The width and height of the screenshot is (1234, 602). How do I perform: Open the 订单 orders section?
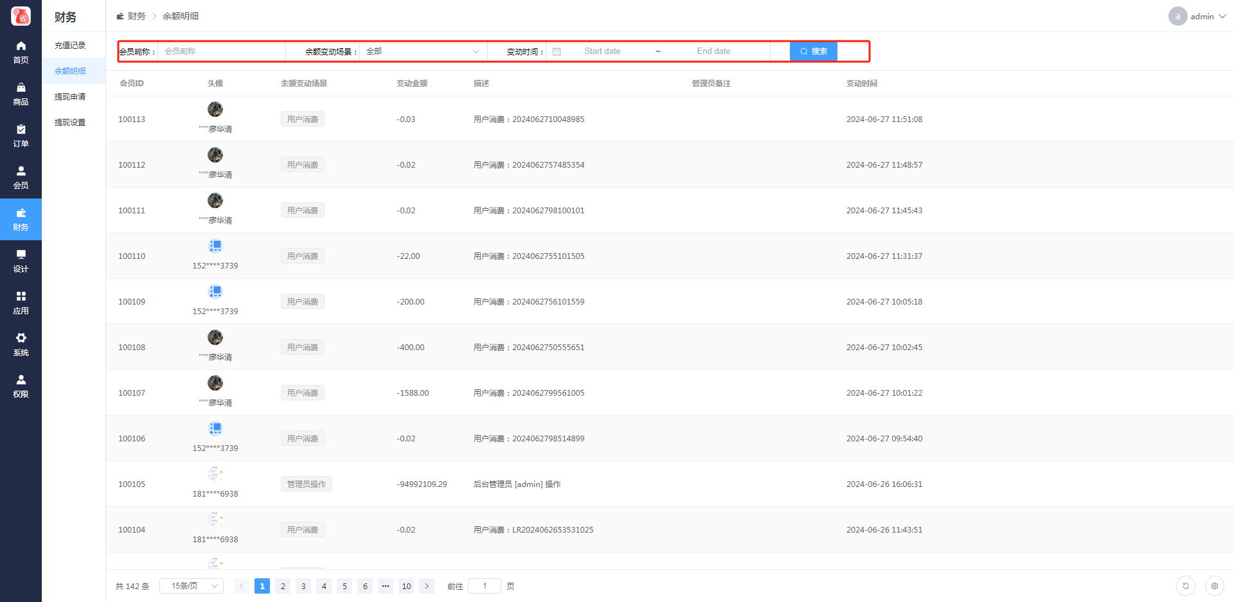click(x=21, y=136)
